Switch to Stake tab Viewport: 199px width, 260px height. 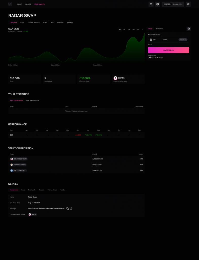(45, 23)
